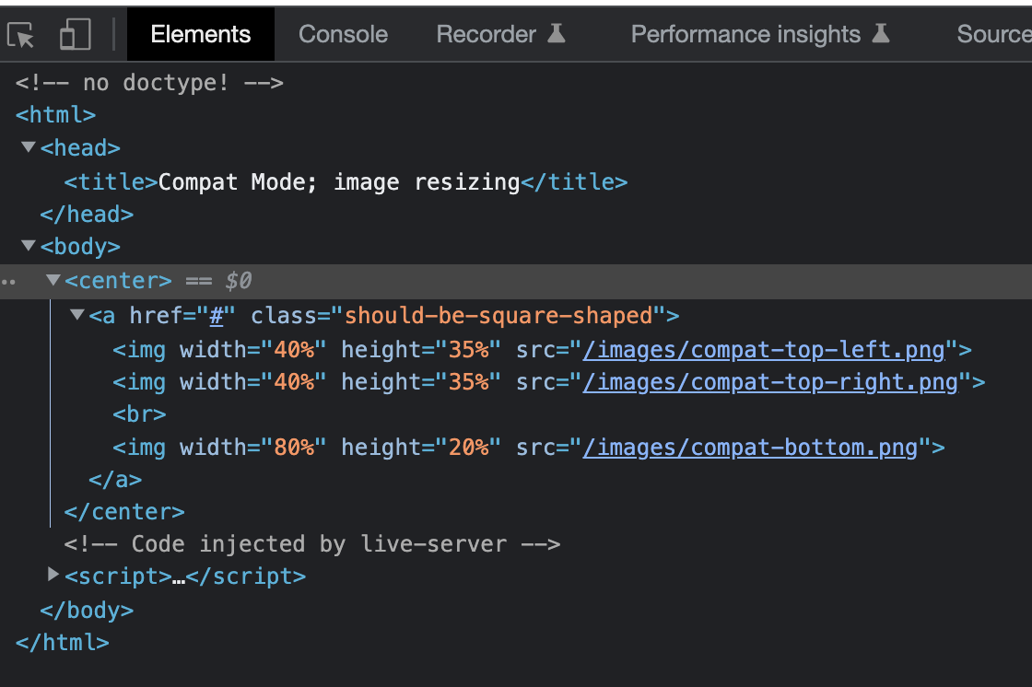Collapse the body element node

29,246
